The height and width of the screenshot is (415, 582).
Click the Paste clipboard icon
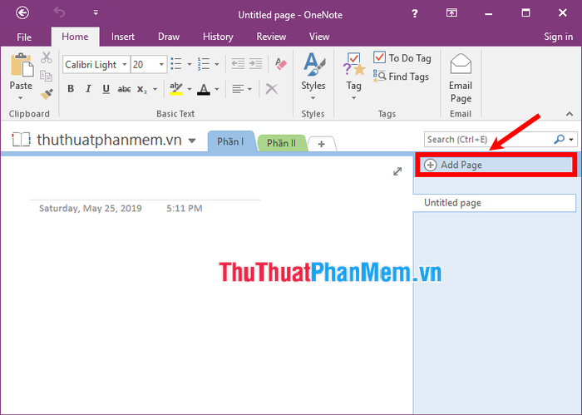click(x=22, y=66)
